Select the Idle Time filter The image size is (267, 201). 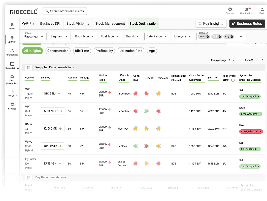(82, 51)
